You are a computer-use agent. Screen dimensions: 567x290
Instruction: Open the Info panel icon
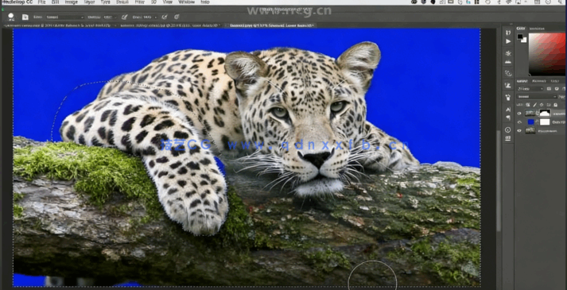point(508,130)
